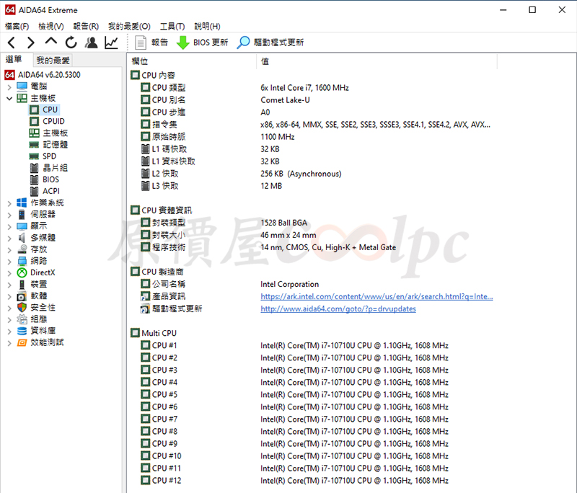Go forward with the right arrow toolbar icon

[x=31, y=43]
